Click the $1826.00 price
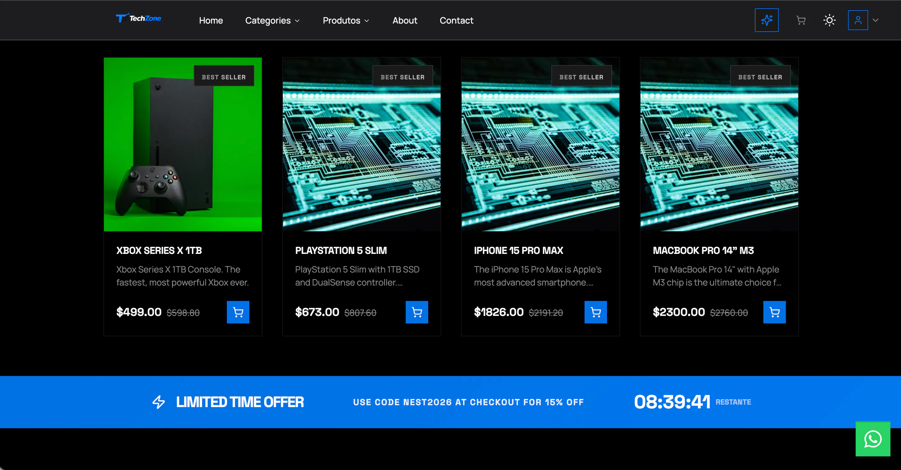 498,312
